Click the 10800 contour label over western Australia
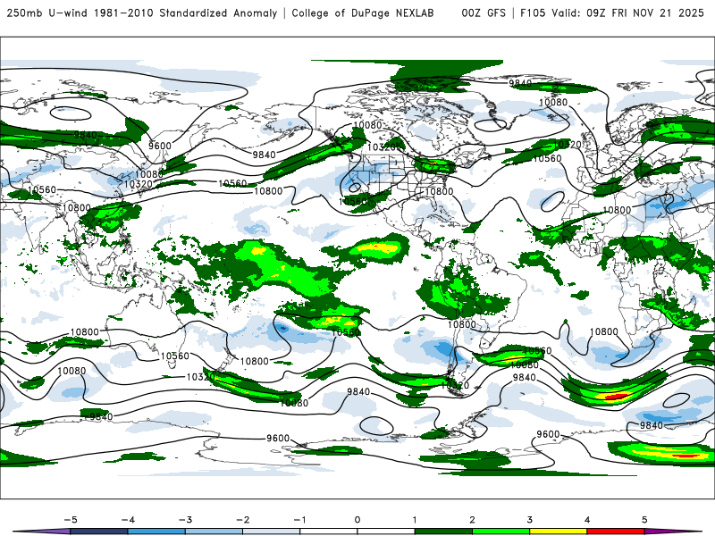Screen dimensions: 715x536 [x=85, y=331]
